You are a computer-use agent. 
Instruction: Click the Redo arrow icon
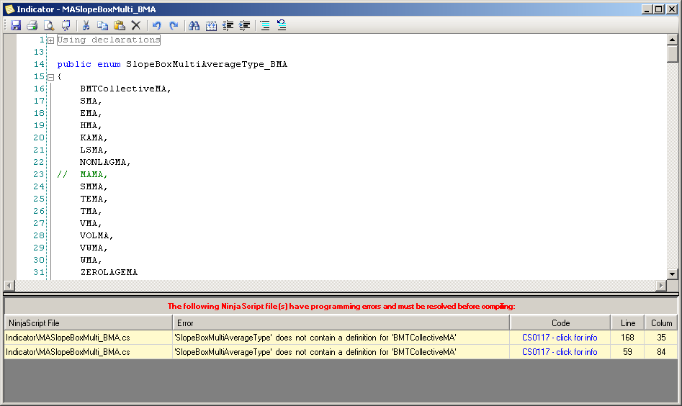[x=174, y=26]
